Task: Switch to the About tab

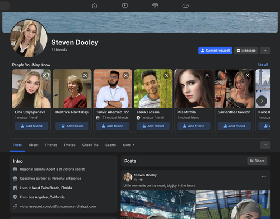Action: [34, 145]
